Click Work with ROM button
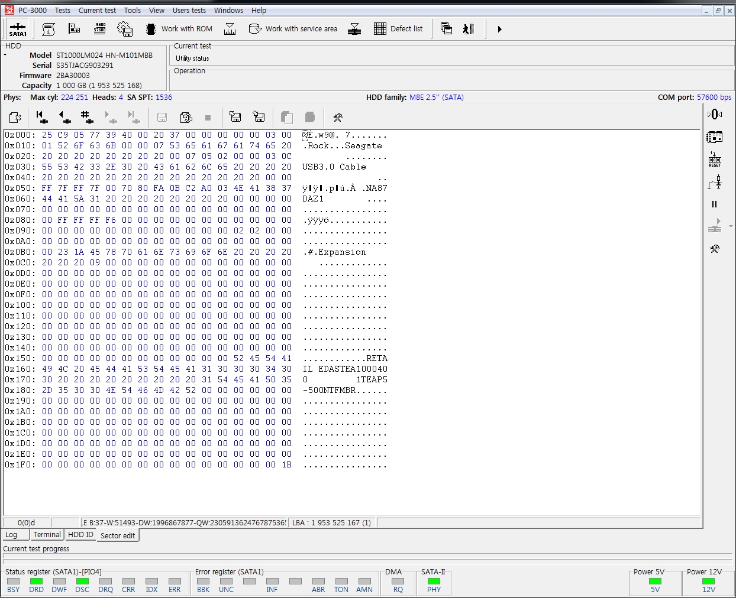This screenshot has width=736, height=598. tap(179, 29)
